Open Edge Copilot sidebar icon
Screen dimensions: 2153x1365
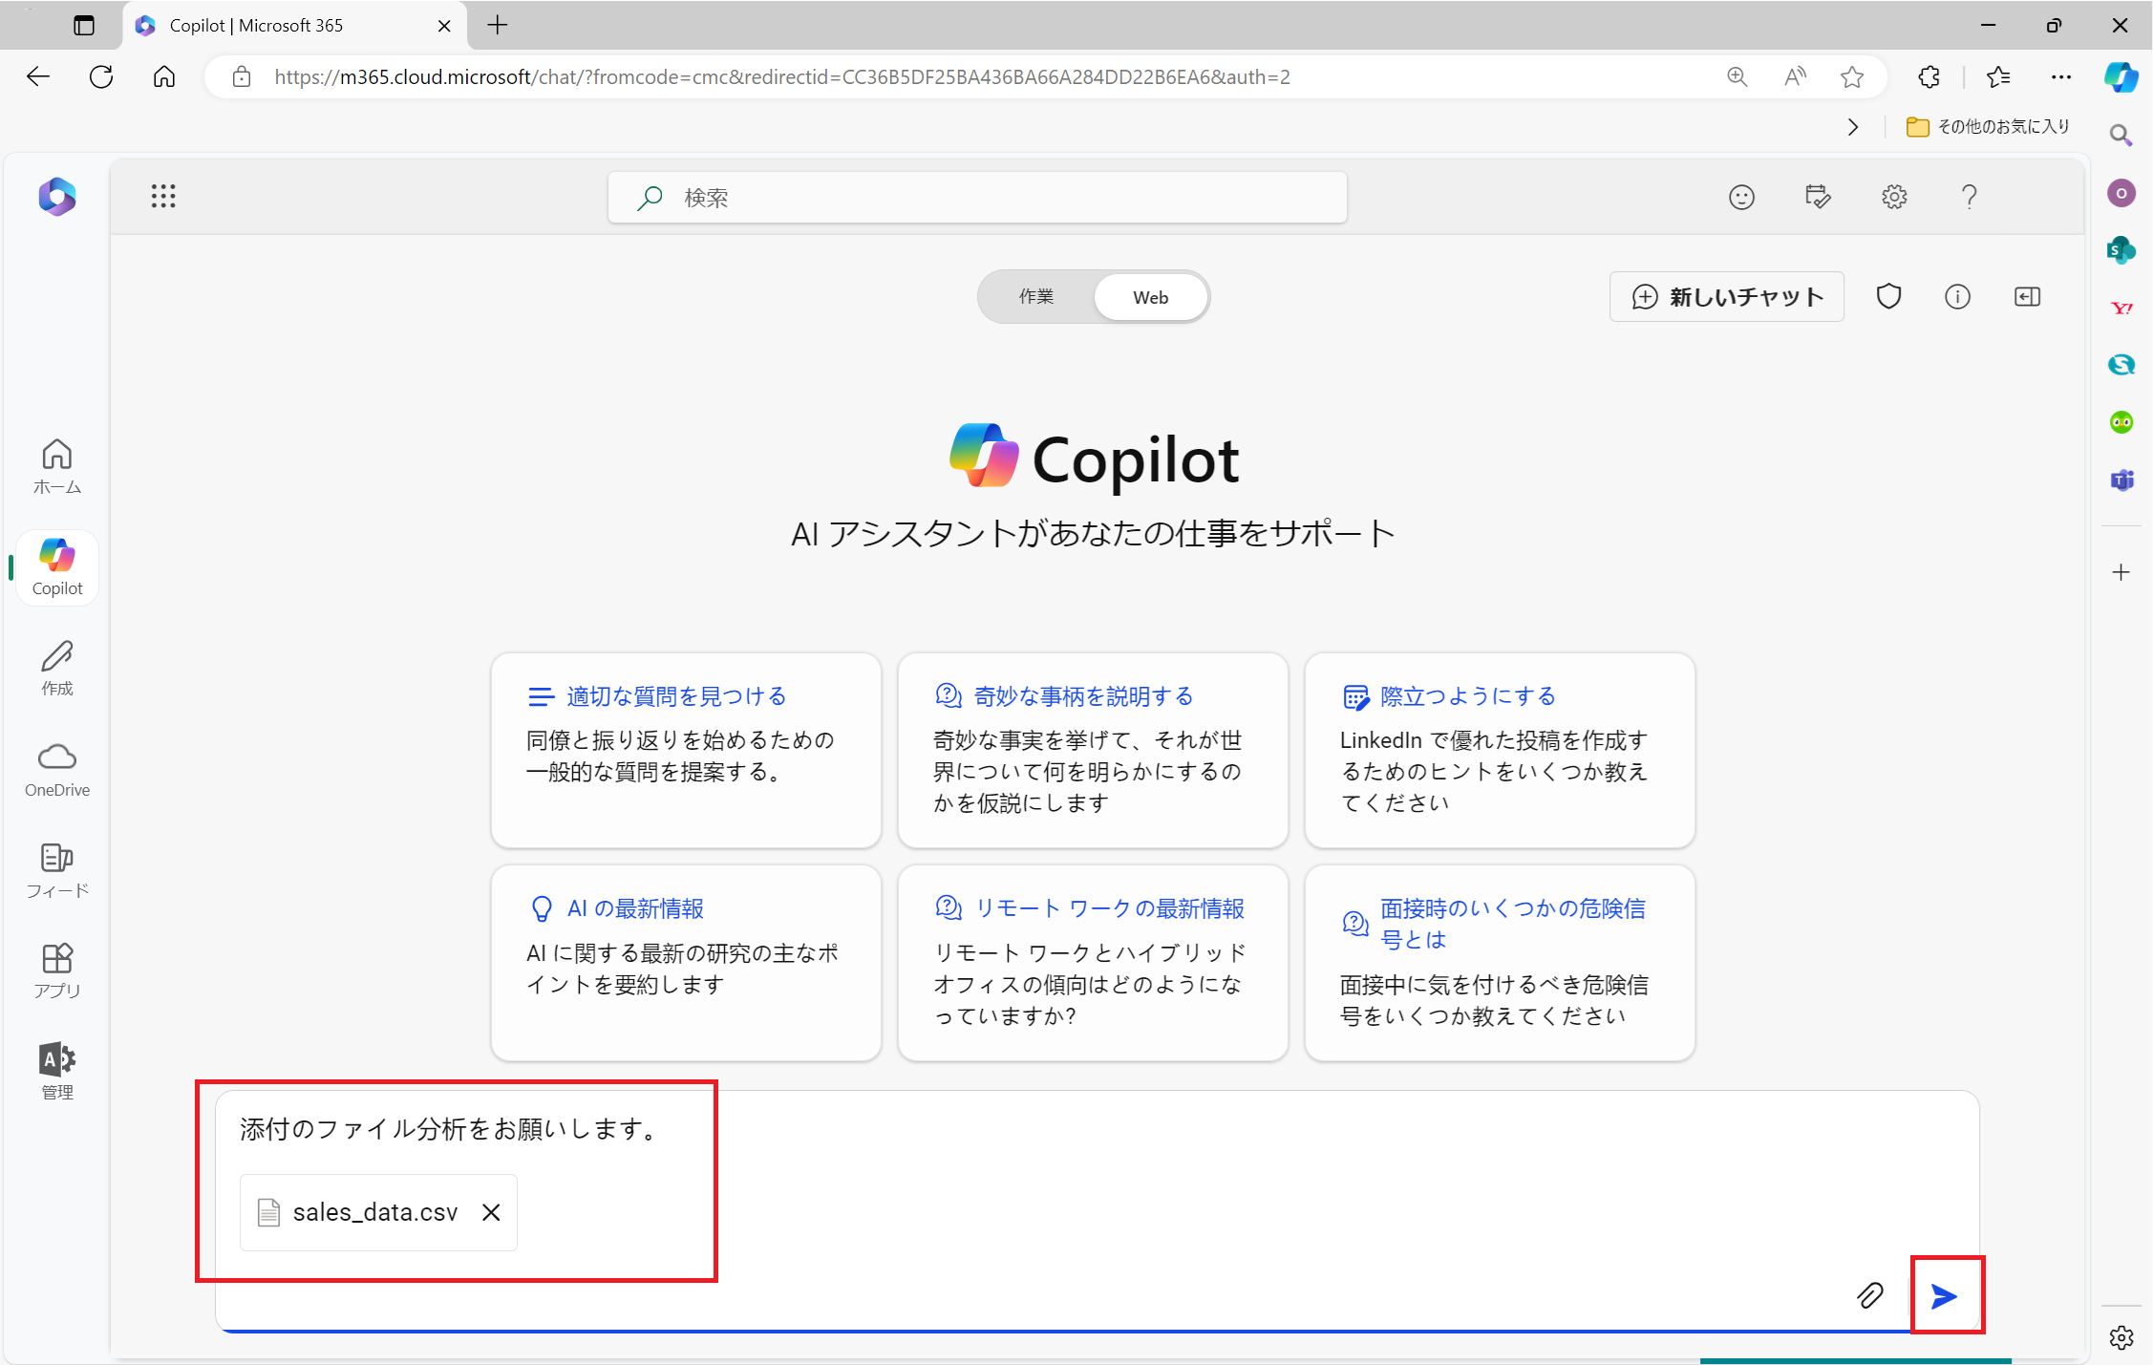coord(2121,76)
